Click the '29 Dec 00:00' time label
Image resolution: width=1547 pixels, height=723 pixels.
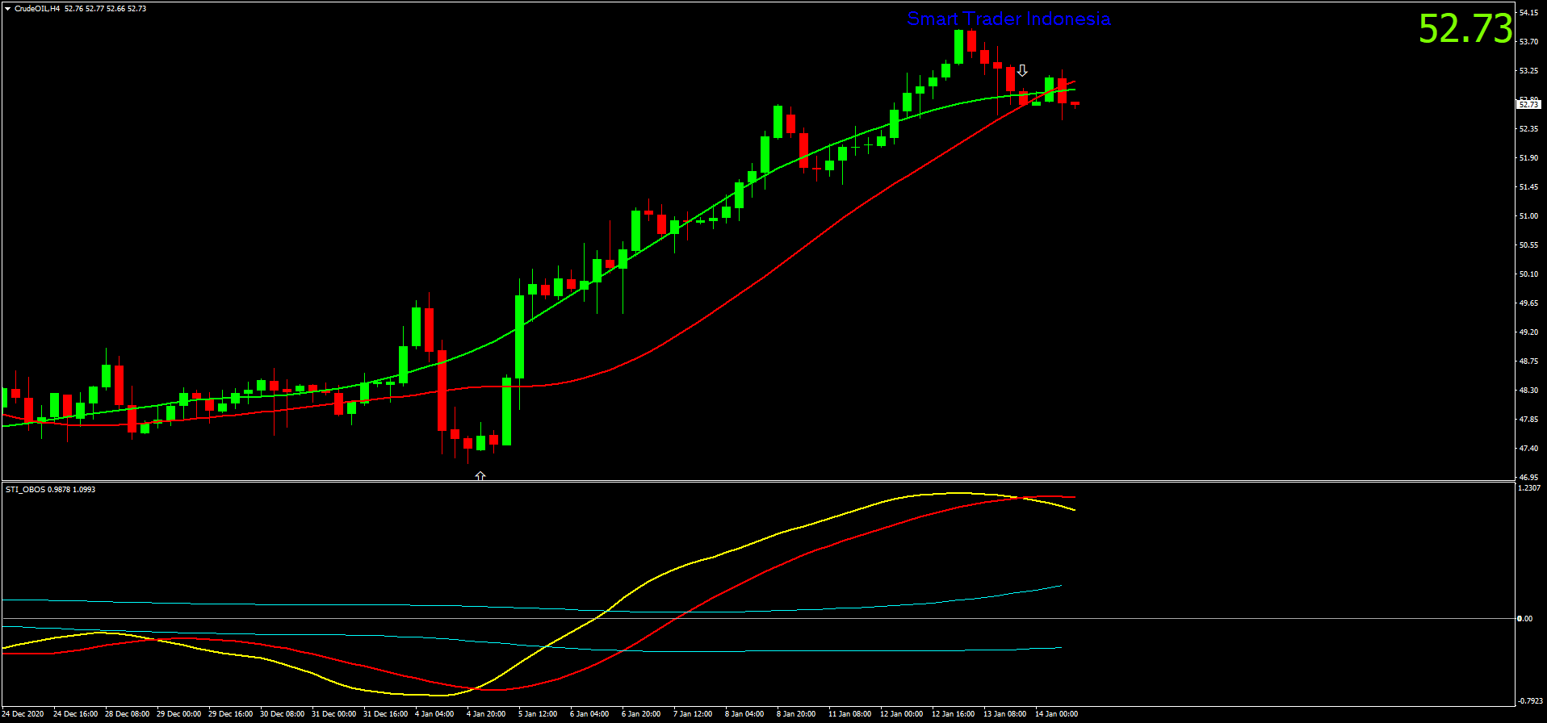point(178,714)
